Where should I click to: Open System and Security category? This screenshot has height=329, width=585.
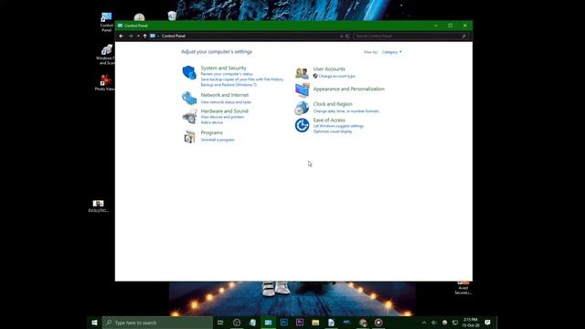[223, 68]
